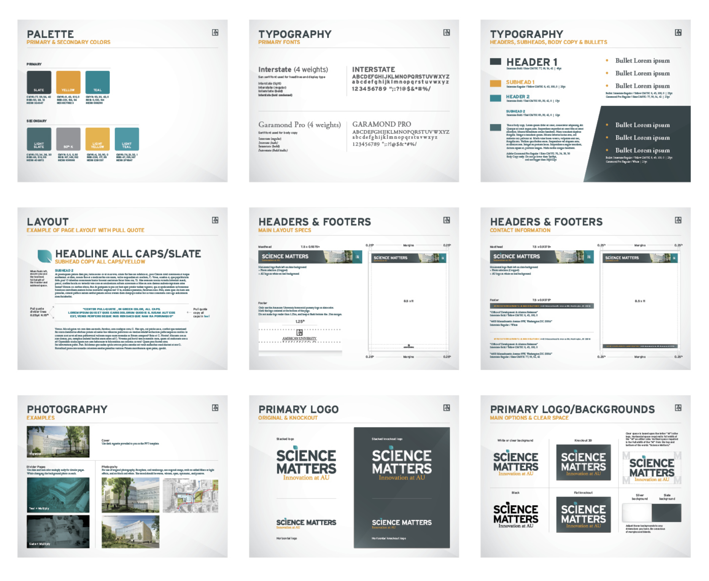Click the page preview on Contact Information slide
Image resolution: width=709 pixels, height=581 pixels.
[x=640, y=301]
